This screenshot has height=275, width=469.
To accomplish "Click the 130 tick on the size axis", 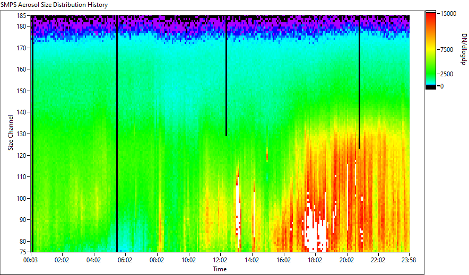I will click(x=22, y=134).
